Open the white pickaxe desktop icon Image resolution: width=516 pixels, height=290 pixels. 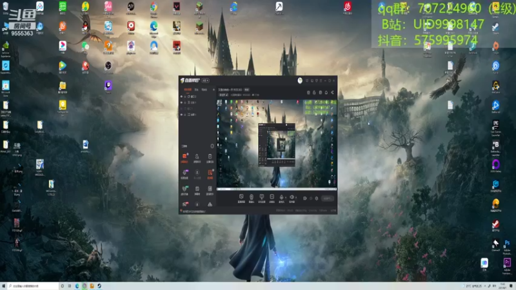(x=279, y=6)
